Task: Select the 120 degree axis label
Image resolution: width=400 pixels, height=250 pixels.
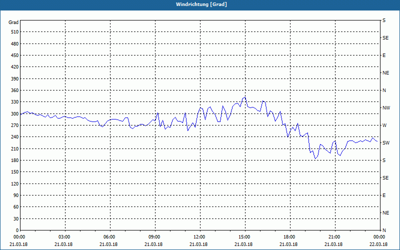Action: (15, 183)
